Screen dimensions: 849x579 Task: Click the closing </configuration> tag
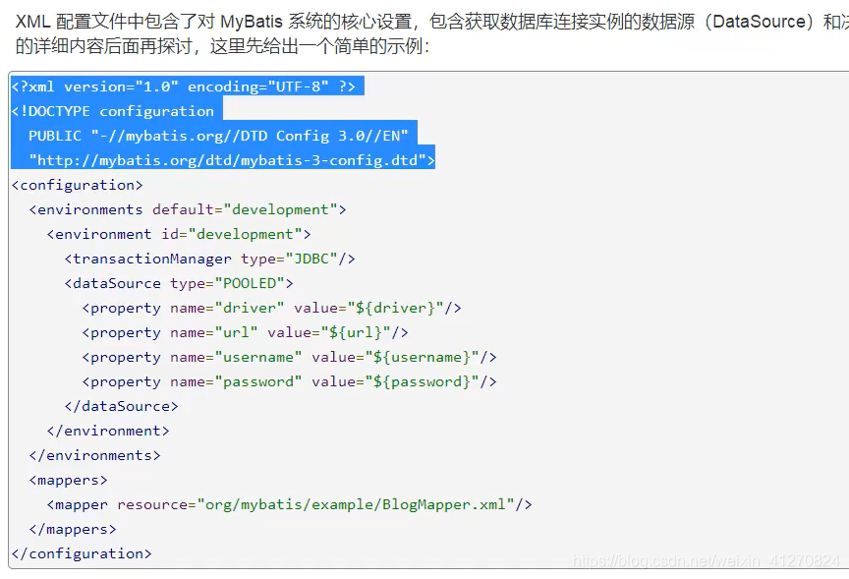pyautogui.click(x=82, y=553)
